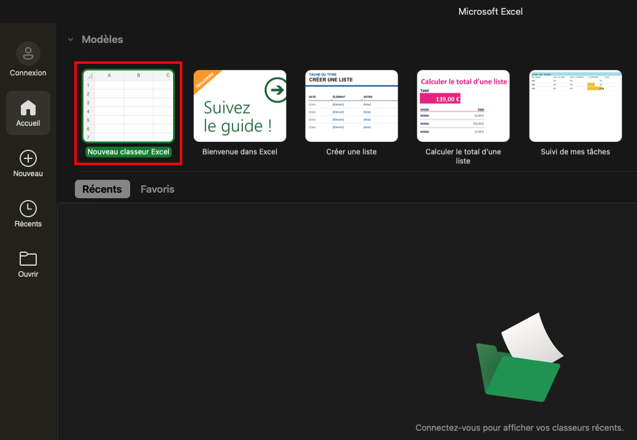This screenshot has height=440, width=637.
Task: Pick the Suivi de mes tâches template thumbnail
Action: [575, 106]
